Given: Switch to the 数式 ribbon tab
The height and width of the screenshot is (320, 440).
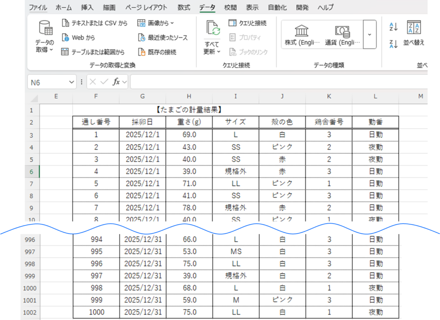Looking at the screenshot, I should click(x=184, y=7).
